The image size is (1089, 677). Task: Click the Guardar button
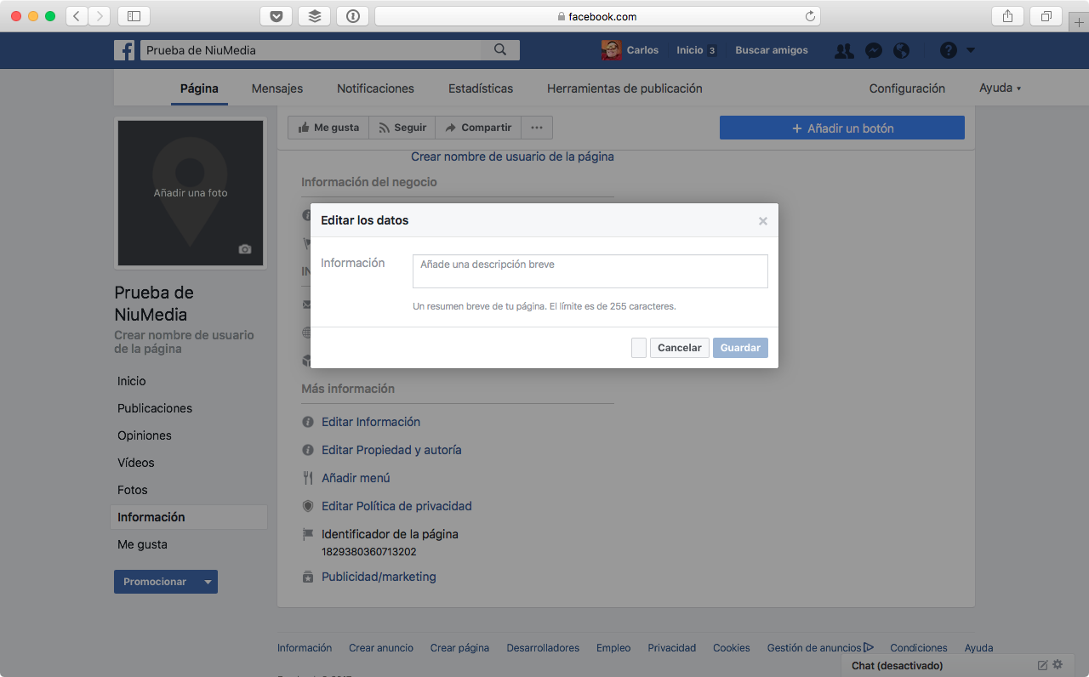point(740,348)
